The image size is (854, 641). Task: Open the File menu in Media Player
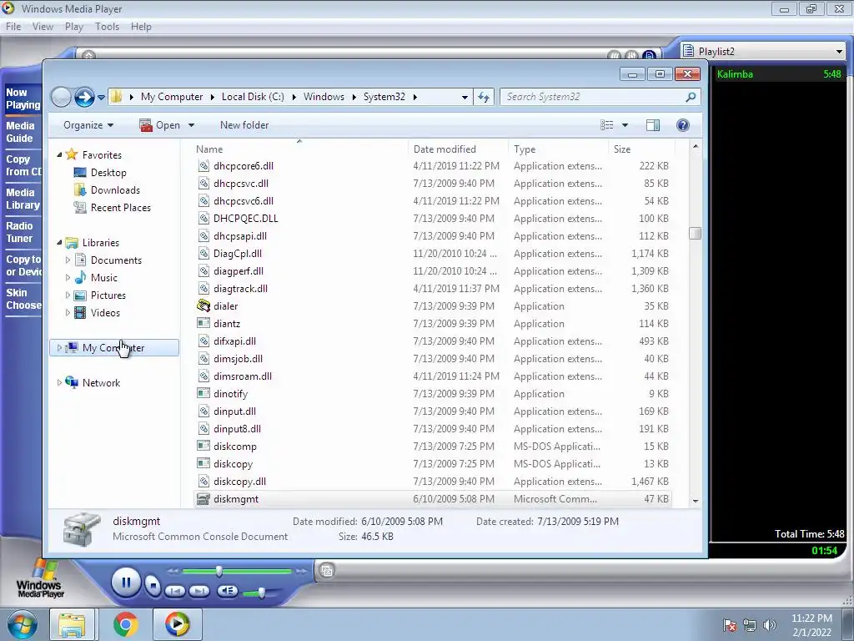click(13, 27)
